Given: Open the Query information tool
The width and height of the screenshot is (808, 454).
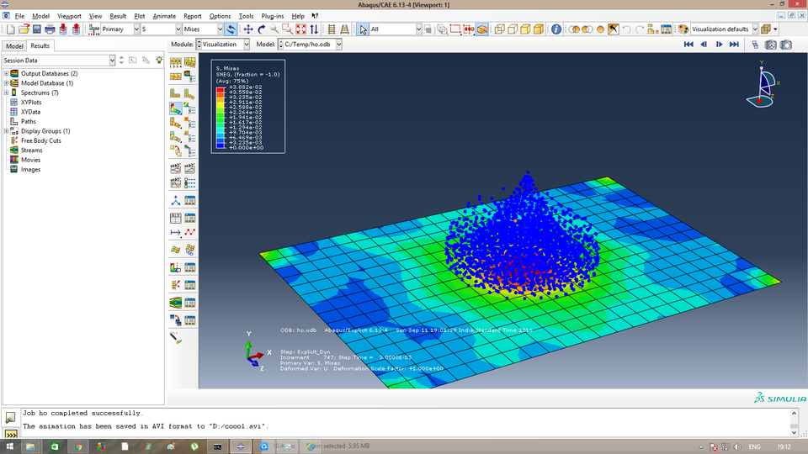Looking at the screenshot, I should tap(556, 29).
